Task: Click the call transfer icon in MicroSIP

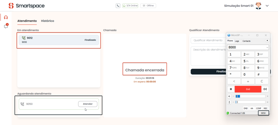Action: coord(265,89)
